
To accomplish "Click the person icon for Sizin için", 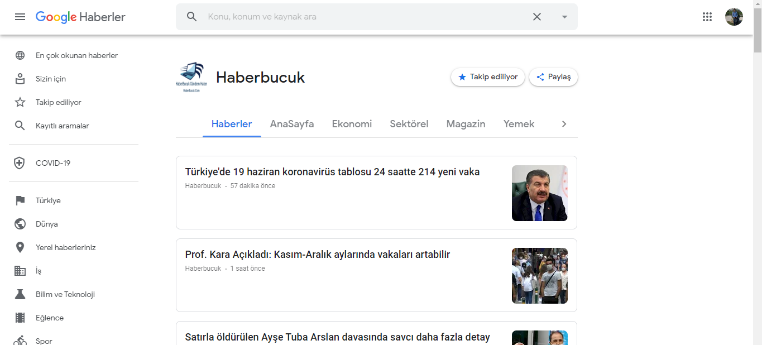I will coord(20,79).
